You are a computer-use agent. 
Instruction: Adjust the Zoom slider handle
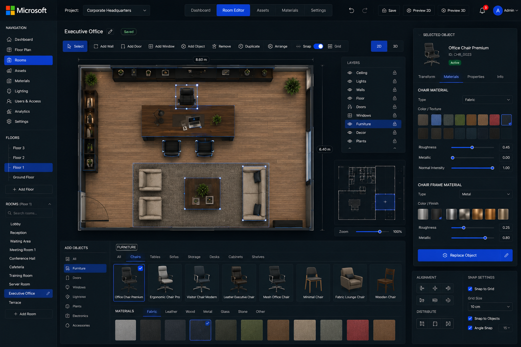click(380, 232)
